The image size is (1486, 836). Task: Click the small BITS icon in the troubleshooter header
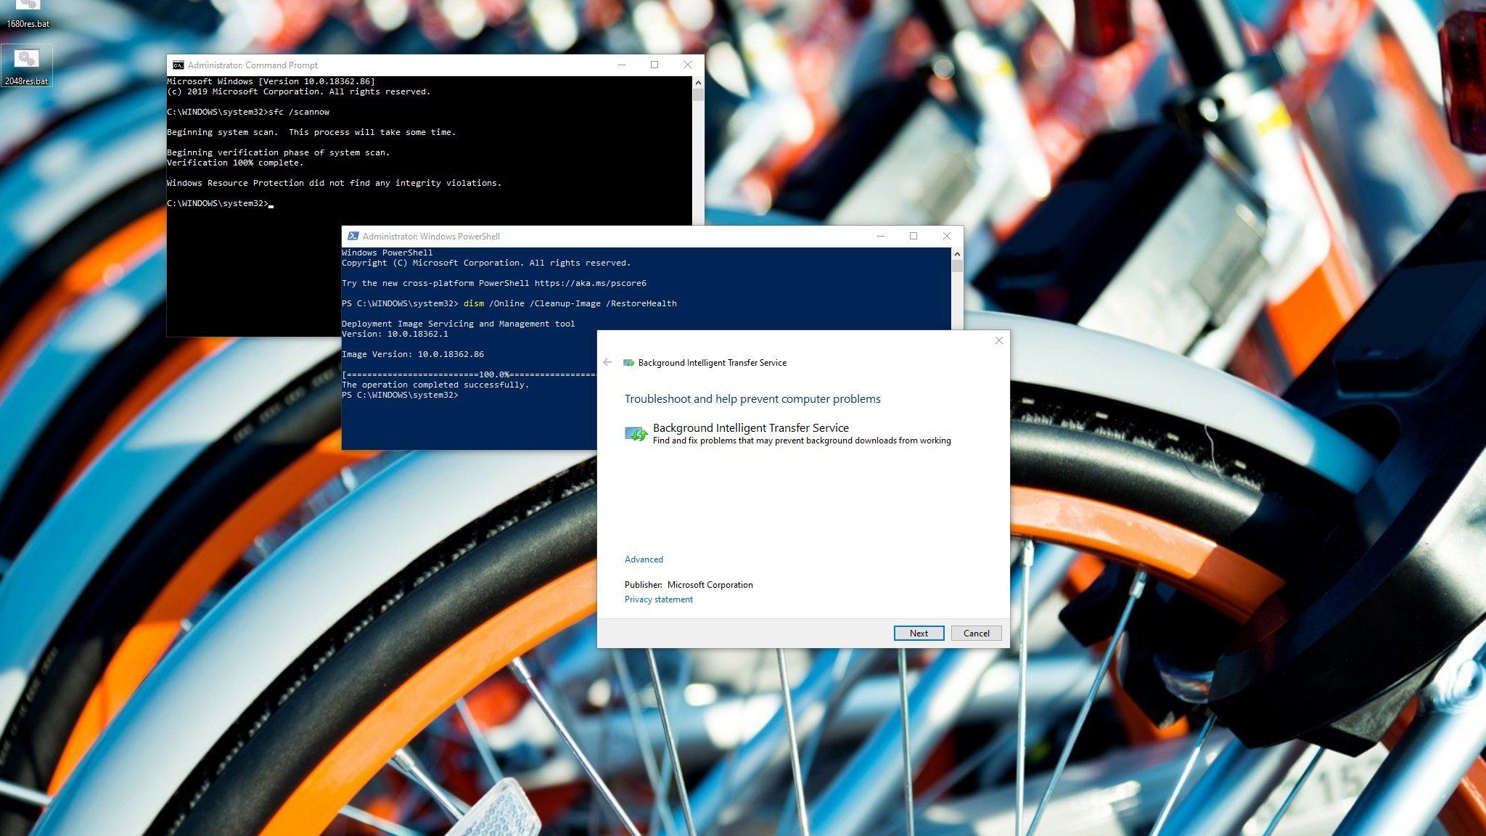[629, 363]
